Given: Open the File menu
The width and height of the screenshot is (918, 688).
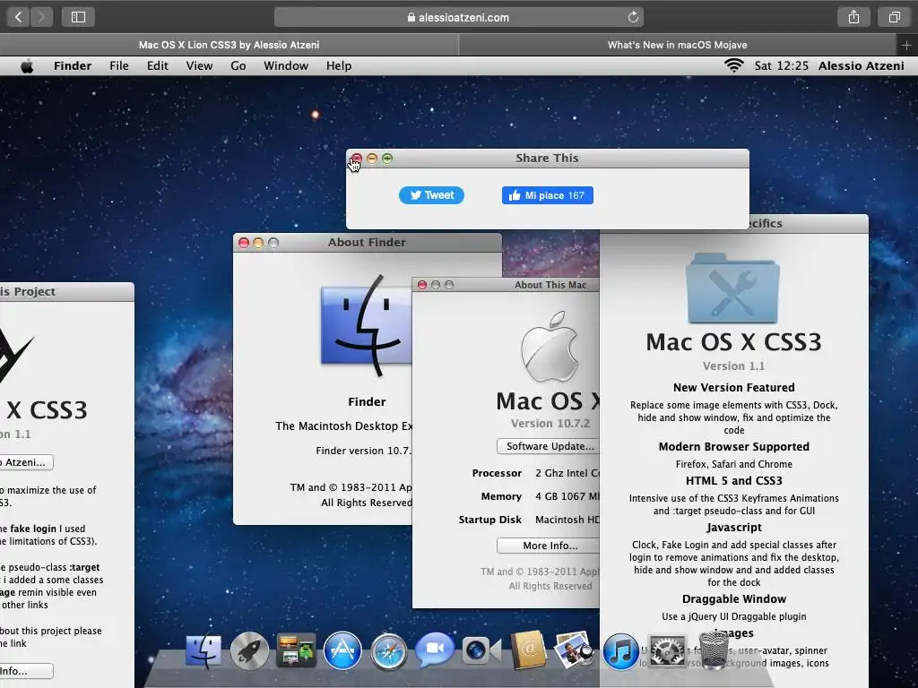Looking at the screenshot, I should (x=119, y=66).
